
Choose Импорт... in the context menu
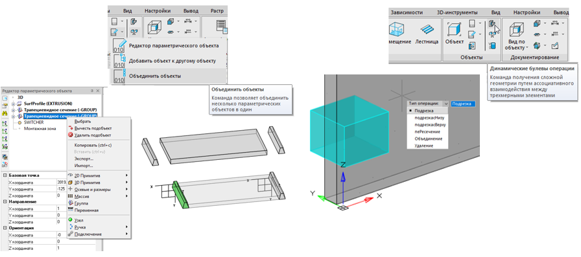[x=99, y=165]
